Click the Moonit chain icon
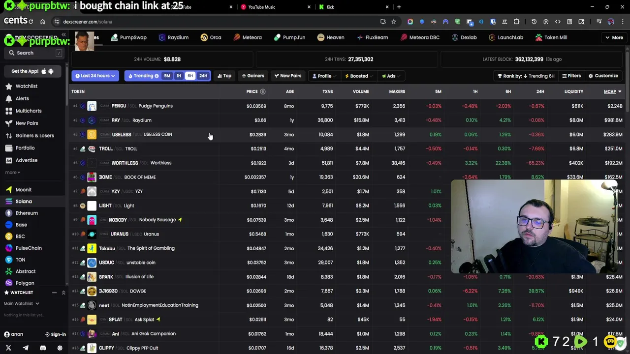Screen dimensions: 630x354 9,190
